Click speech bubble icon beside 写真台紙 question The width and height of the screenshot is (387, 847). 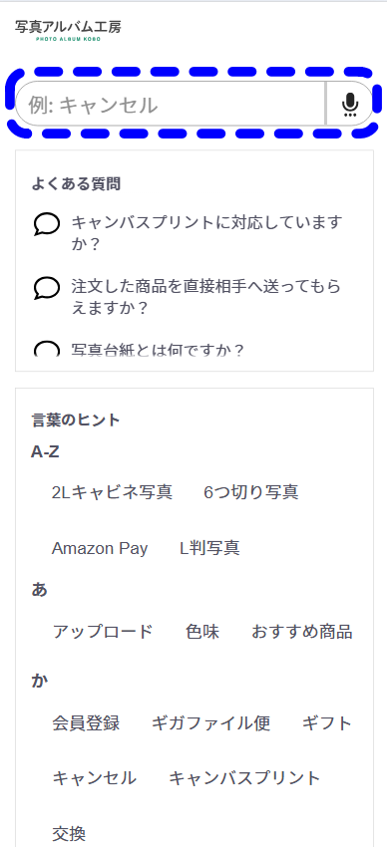[47, 350]
